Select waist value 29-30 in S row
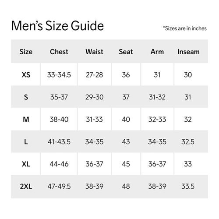The image size is (219, 219). click(x=94, y=97)
